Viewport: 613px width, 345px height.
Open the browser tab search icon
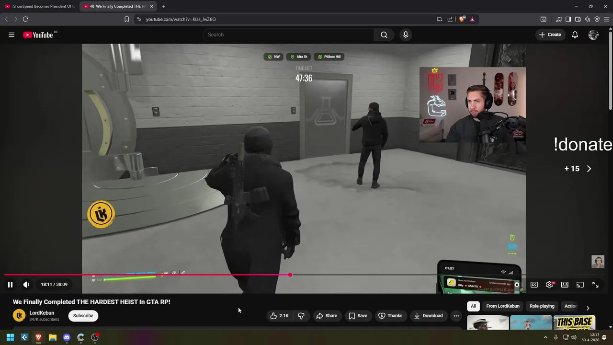click(543, 19)
